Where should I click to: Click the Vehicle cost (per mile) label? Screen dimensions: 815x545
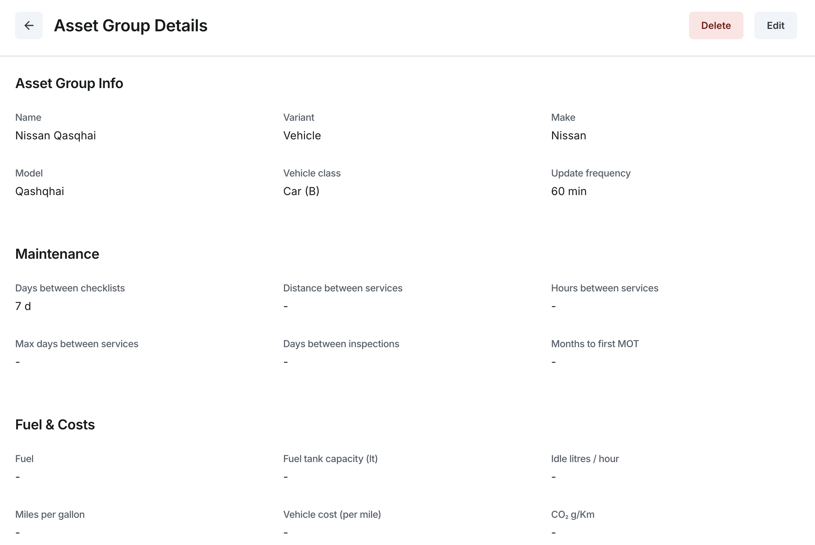(x=332, y=514)
